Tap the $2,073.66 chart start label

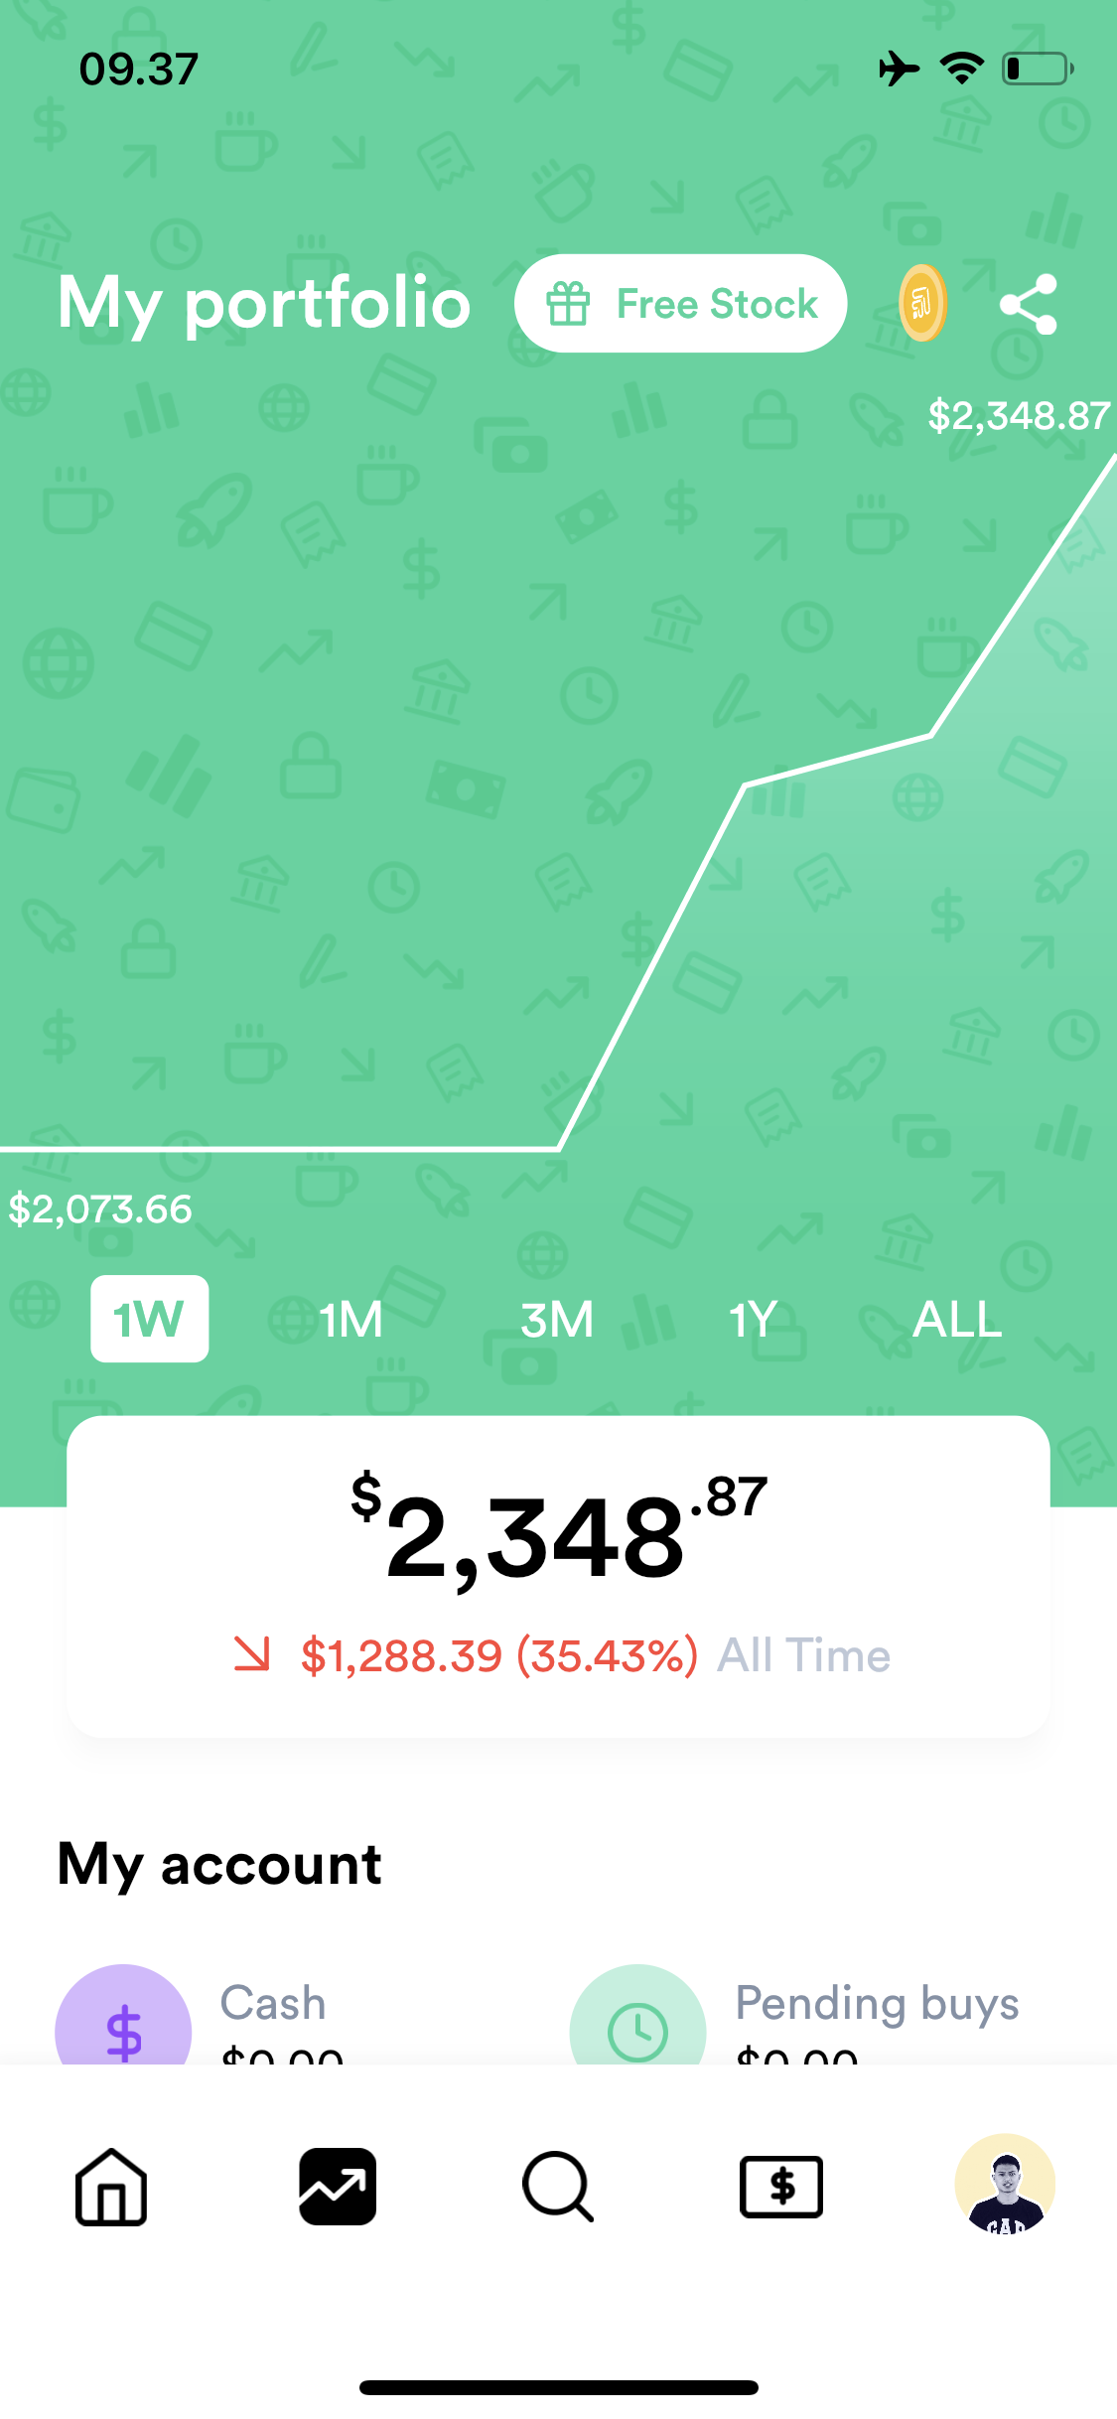pos(100,1209)
